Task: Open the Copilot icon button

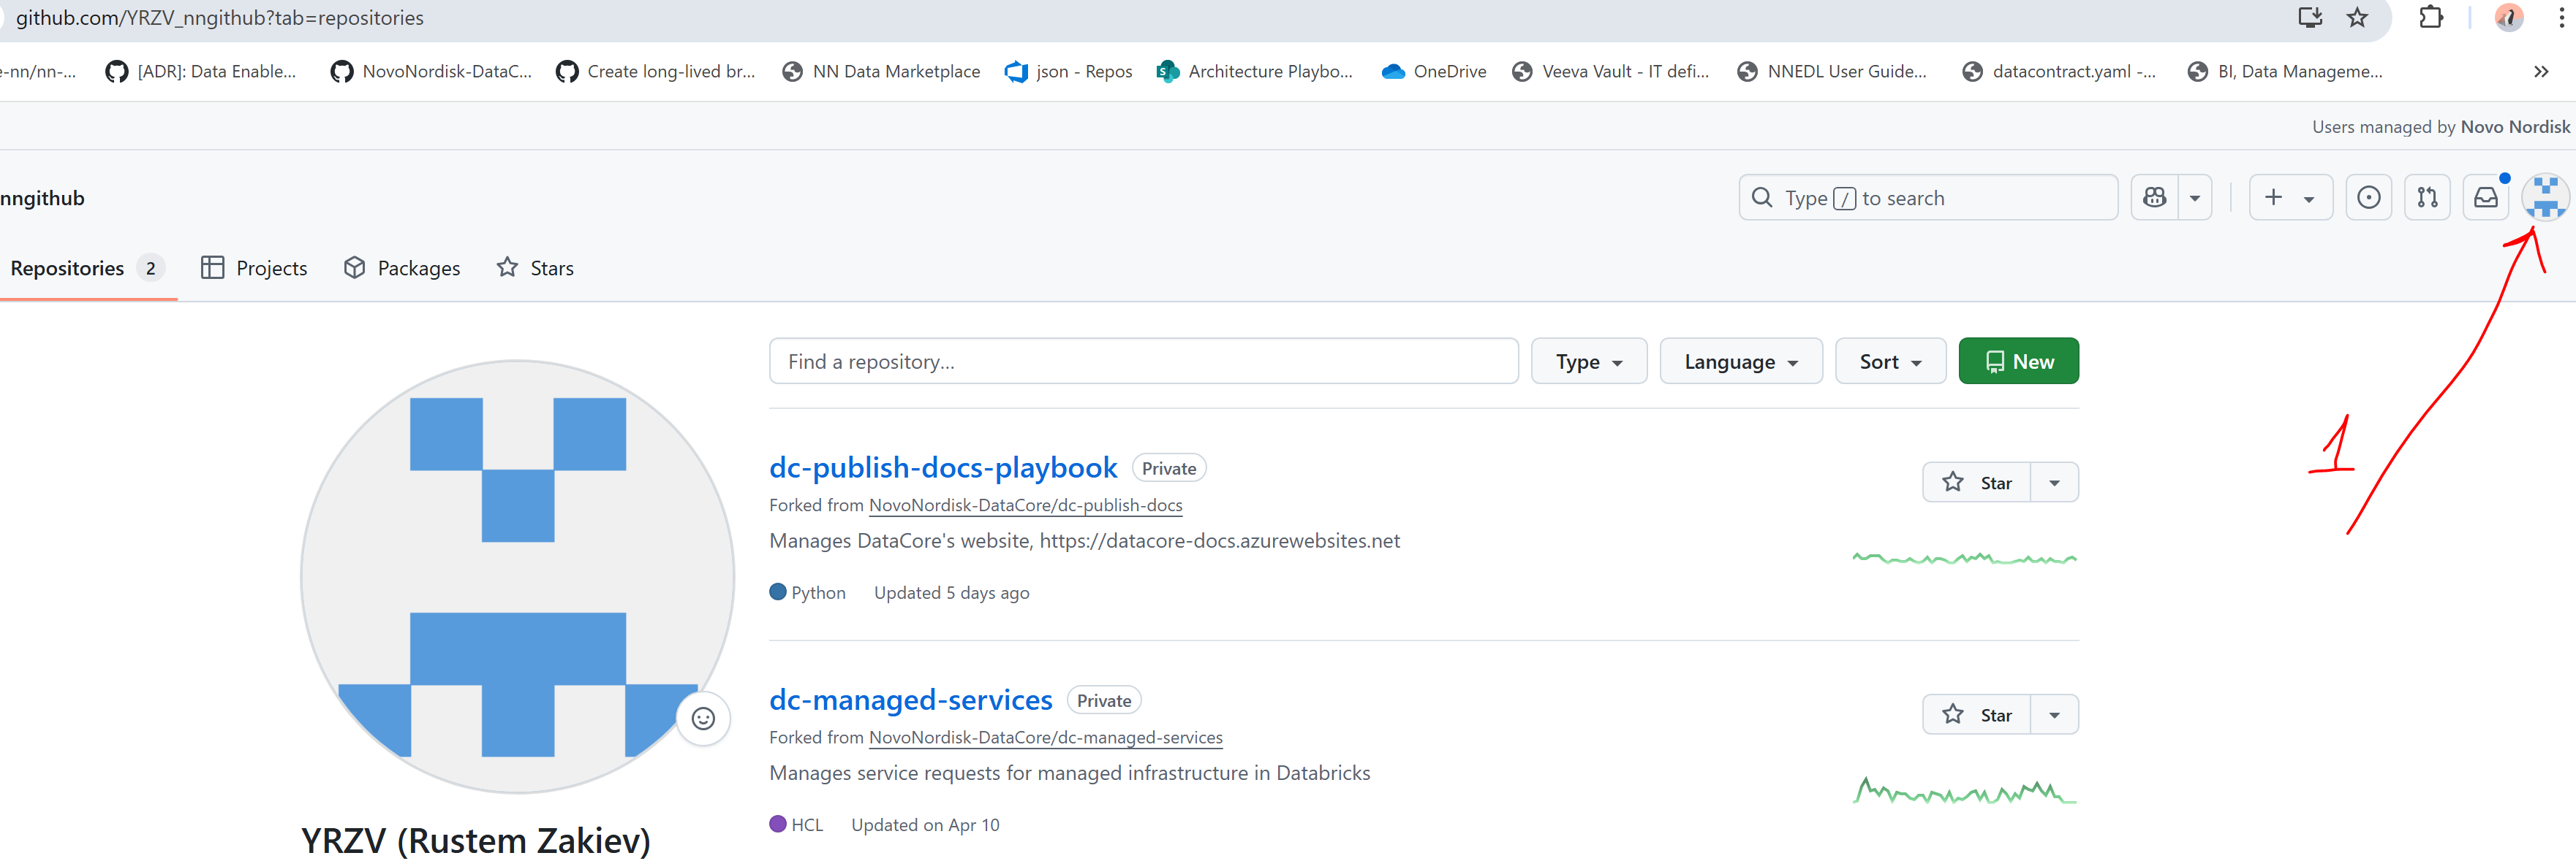Action: coord(2155,198)
